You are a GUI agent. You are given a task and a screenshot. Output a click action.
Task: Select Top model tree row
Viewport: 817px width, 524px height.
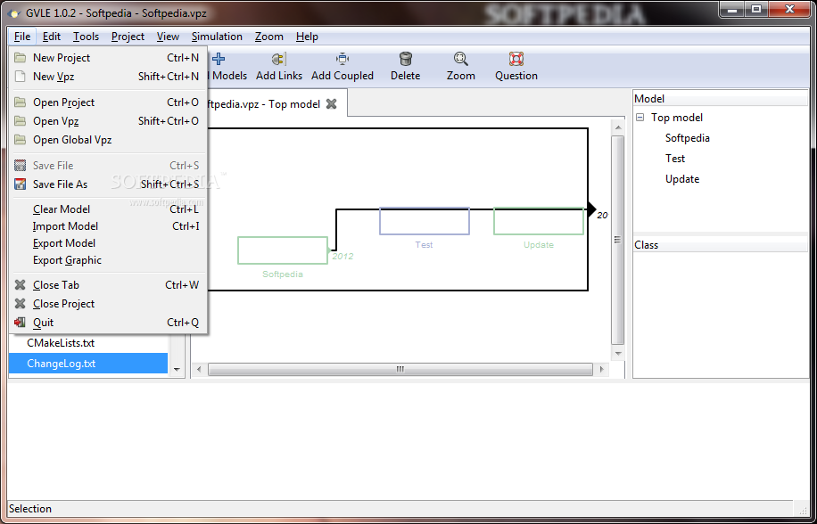coord(677,118)
